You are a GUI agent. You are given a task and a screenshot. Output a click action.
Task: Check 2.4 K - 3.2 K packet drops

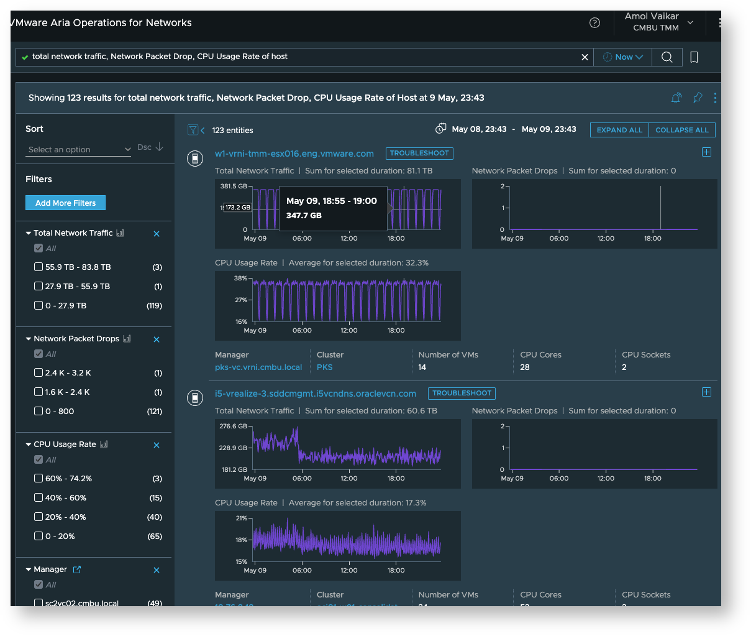click(x=39, y=373)
